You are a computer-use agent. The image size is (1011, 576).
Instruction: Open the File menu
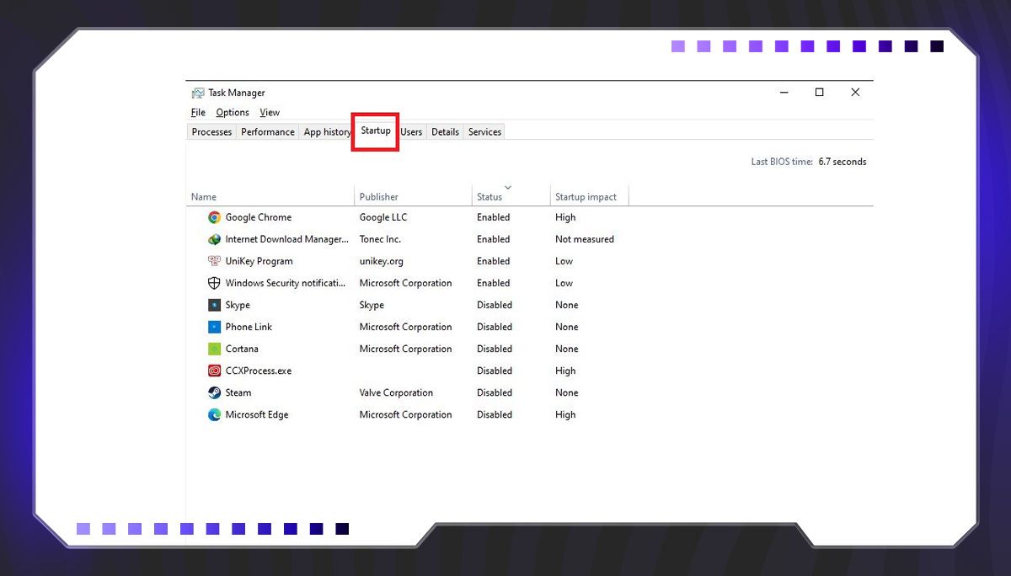point(198,113)
